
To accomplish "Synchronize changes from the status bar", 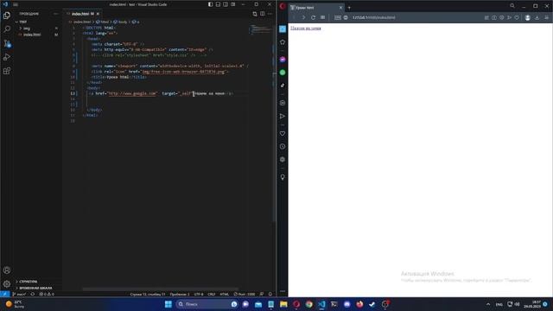I will click(33, 294).
